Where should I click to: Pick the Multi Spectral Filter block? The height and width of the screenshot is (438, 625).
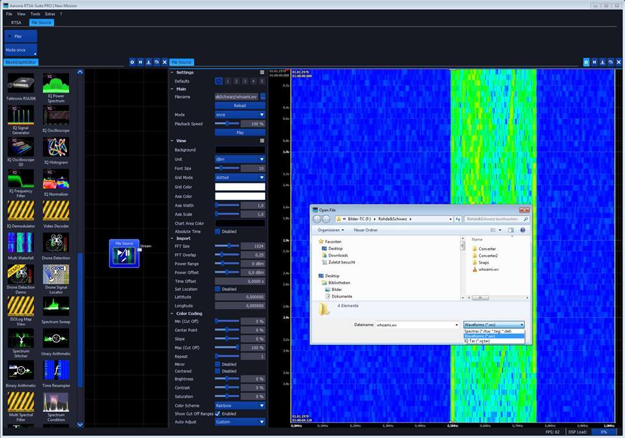pos(21,407)
